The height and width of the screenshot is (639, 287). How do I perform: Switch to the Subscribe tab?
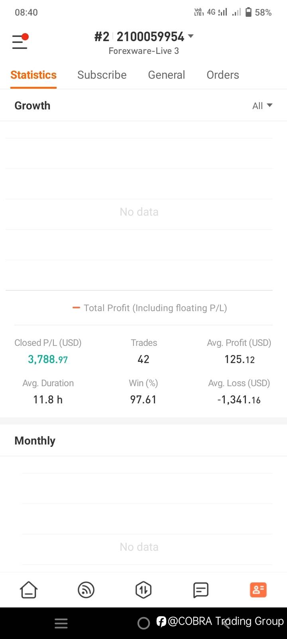(x=102, y=75)
